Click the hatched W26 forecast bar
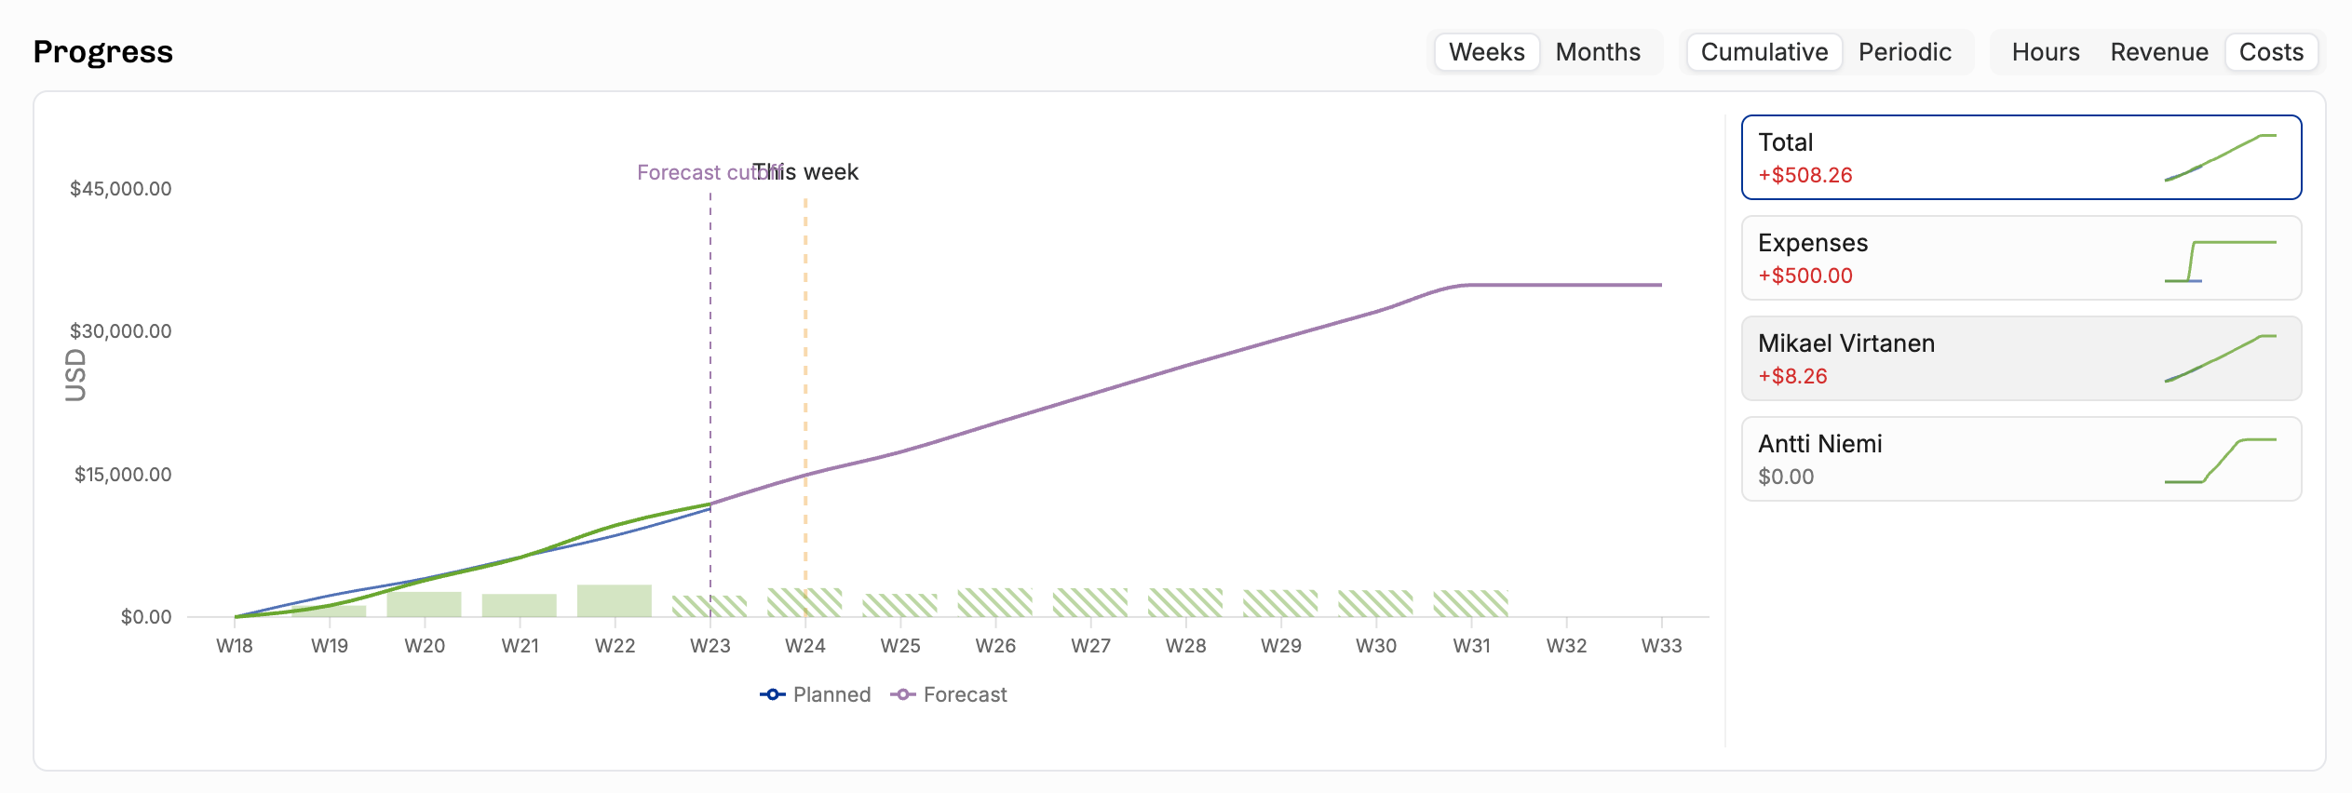Screen dimensions: 2352x793 pos(995,602)
